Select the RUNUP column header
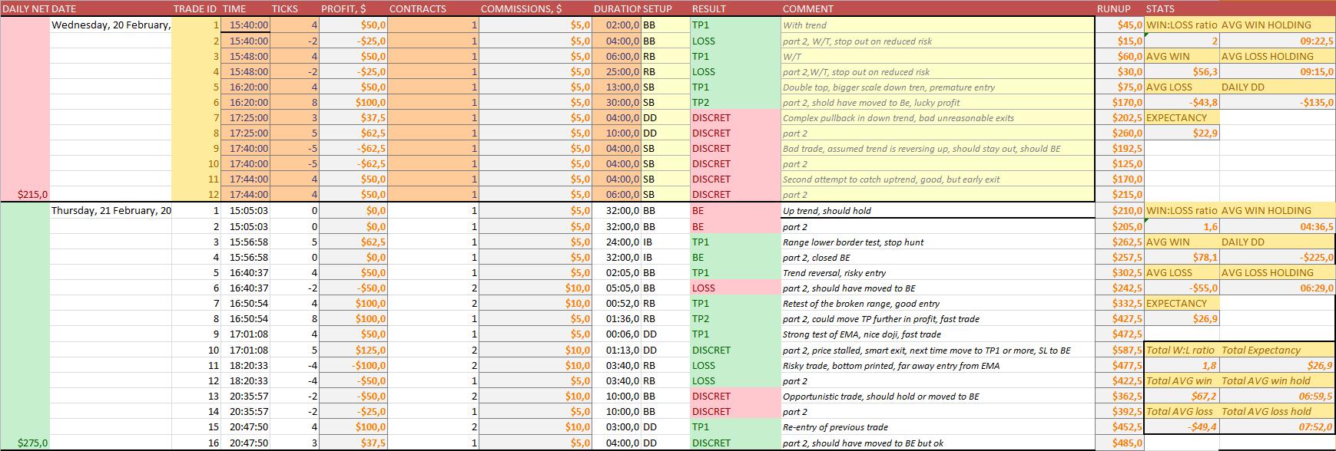The width and height of the screenshot is (1336, 451). [x=1120, y=8]
